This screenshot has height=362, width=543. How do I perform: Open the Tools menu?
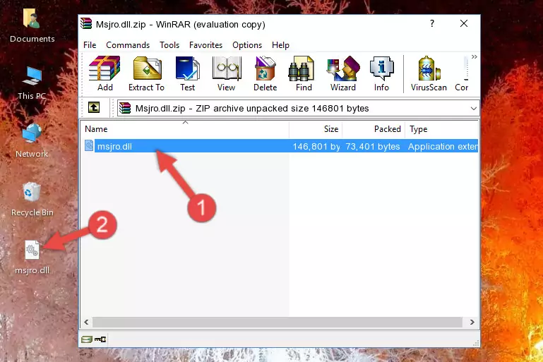(x=169, y=45)
